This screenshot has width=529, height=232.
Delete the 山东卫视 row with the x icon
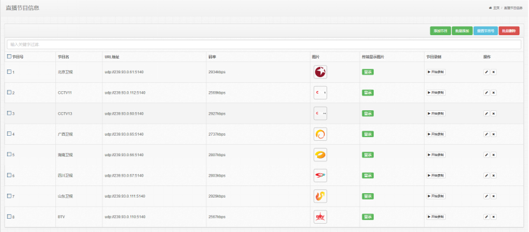tap(493, 196)
